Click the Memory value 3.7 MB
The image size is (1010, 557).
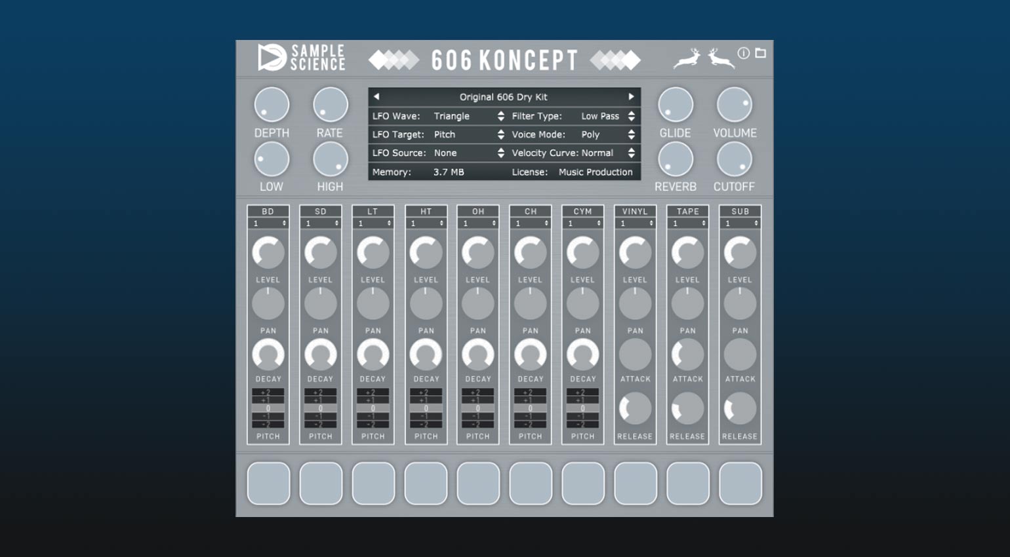point(449,172)
